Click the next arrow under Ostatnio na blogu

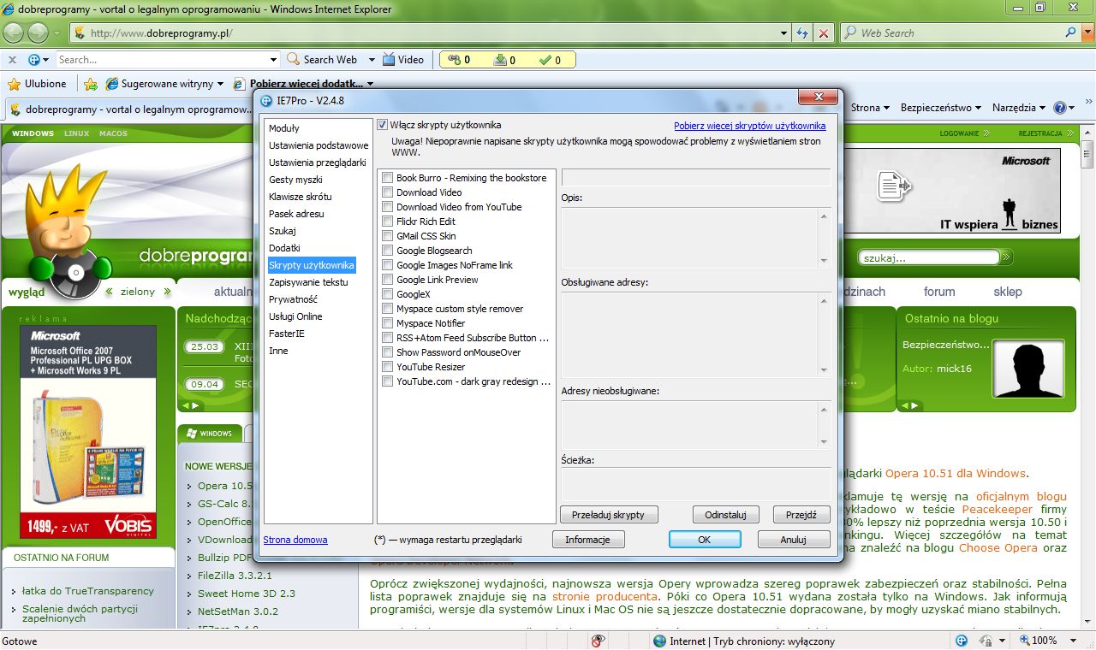(916, 405)
